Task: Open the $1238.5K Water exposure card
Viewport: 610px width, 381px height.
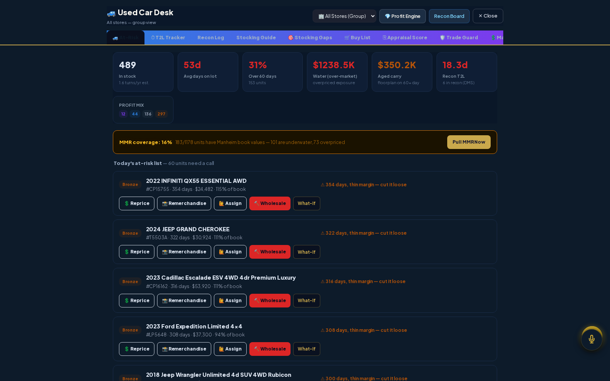Action: pyautogui.click(x=337, y=72)
